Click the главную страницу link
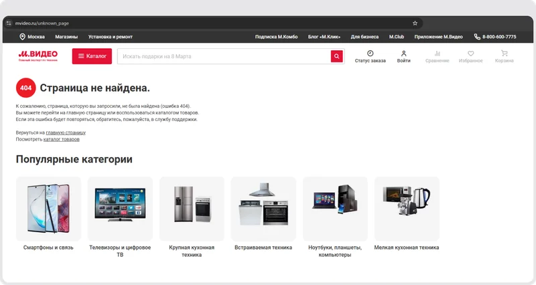The image size is (536, 285). [x=66, y=132]
